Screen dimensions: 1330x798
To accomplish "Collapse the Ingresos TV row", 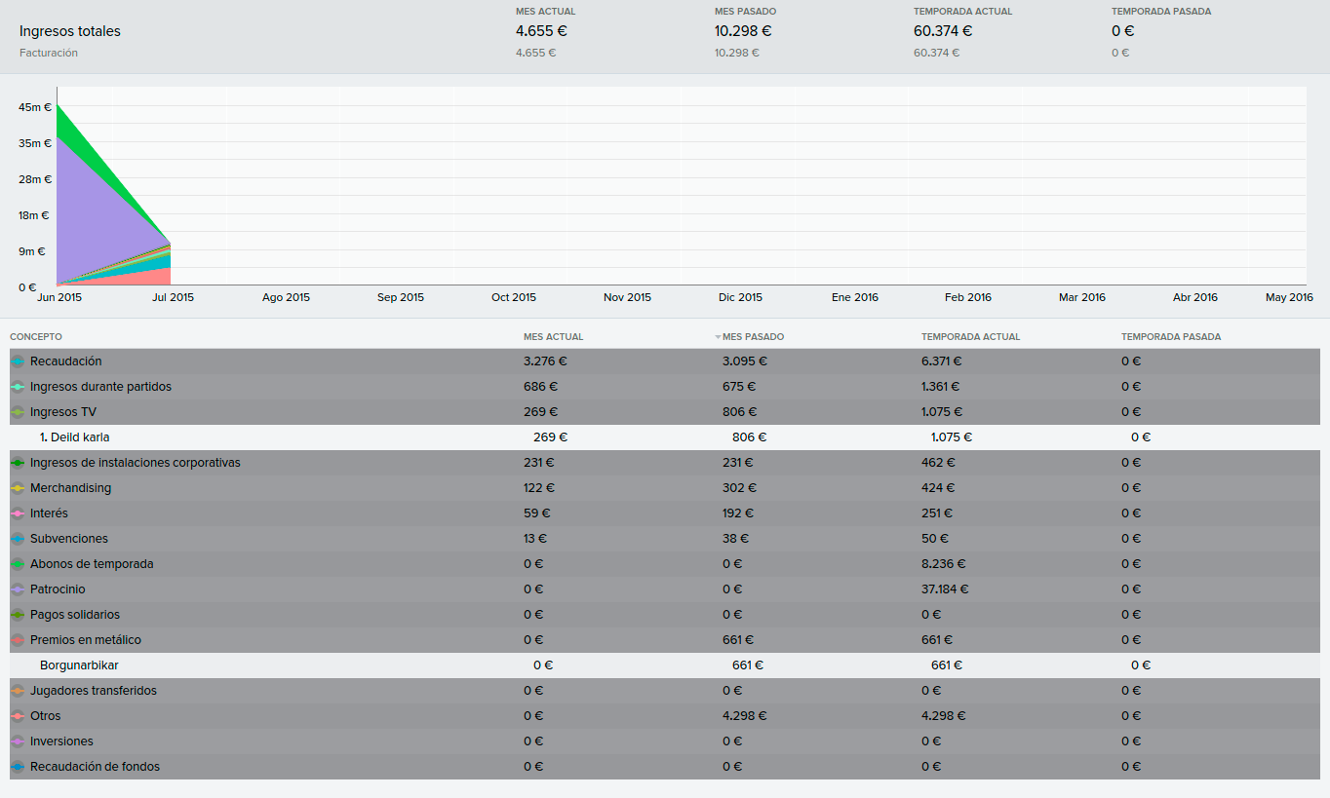I will [x=665, y=412].
